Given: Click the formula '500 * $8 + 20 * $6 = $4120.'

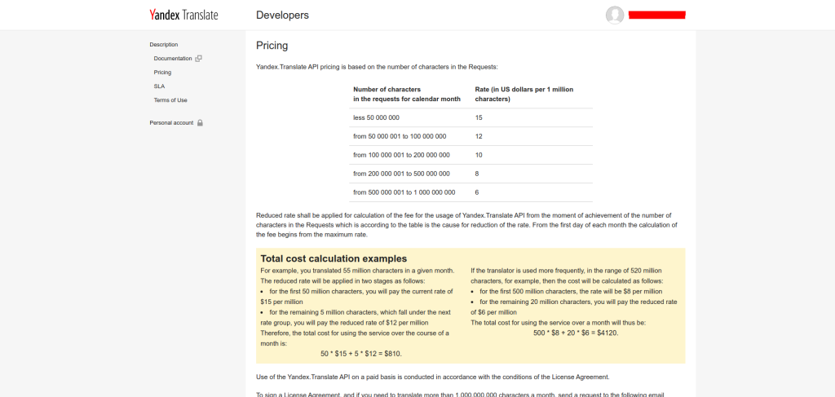Looking at the screenshot, I should click(576, 333).
